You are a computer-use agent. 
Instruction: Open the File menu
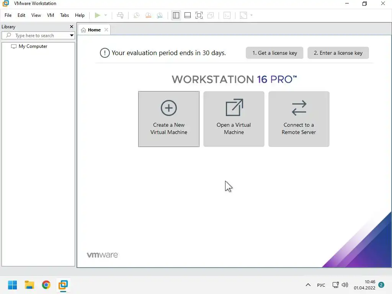8,15
